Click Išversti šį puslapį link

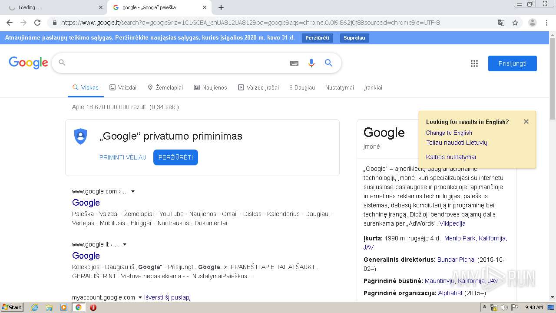(x=167, y=297)
